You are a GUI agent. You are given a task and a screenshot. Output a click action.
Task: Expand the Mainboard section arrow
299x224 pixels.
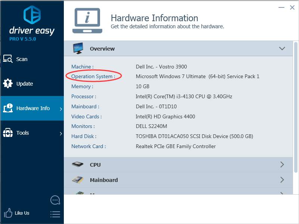(282, 180)
